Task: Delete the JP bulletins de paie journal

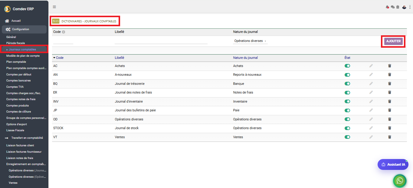Action: coord(390,110)
